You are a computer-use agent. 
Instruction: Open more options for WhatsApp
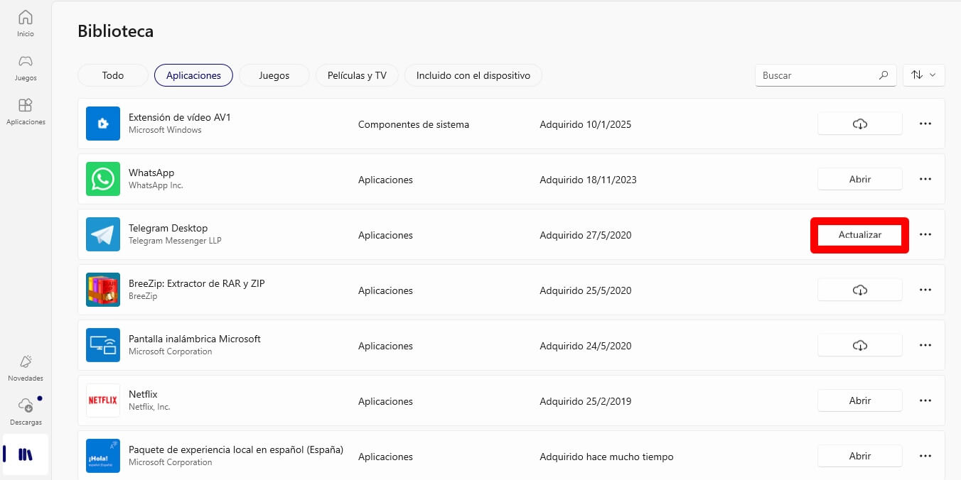(x=925, y=179)
